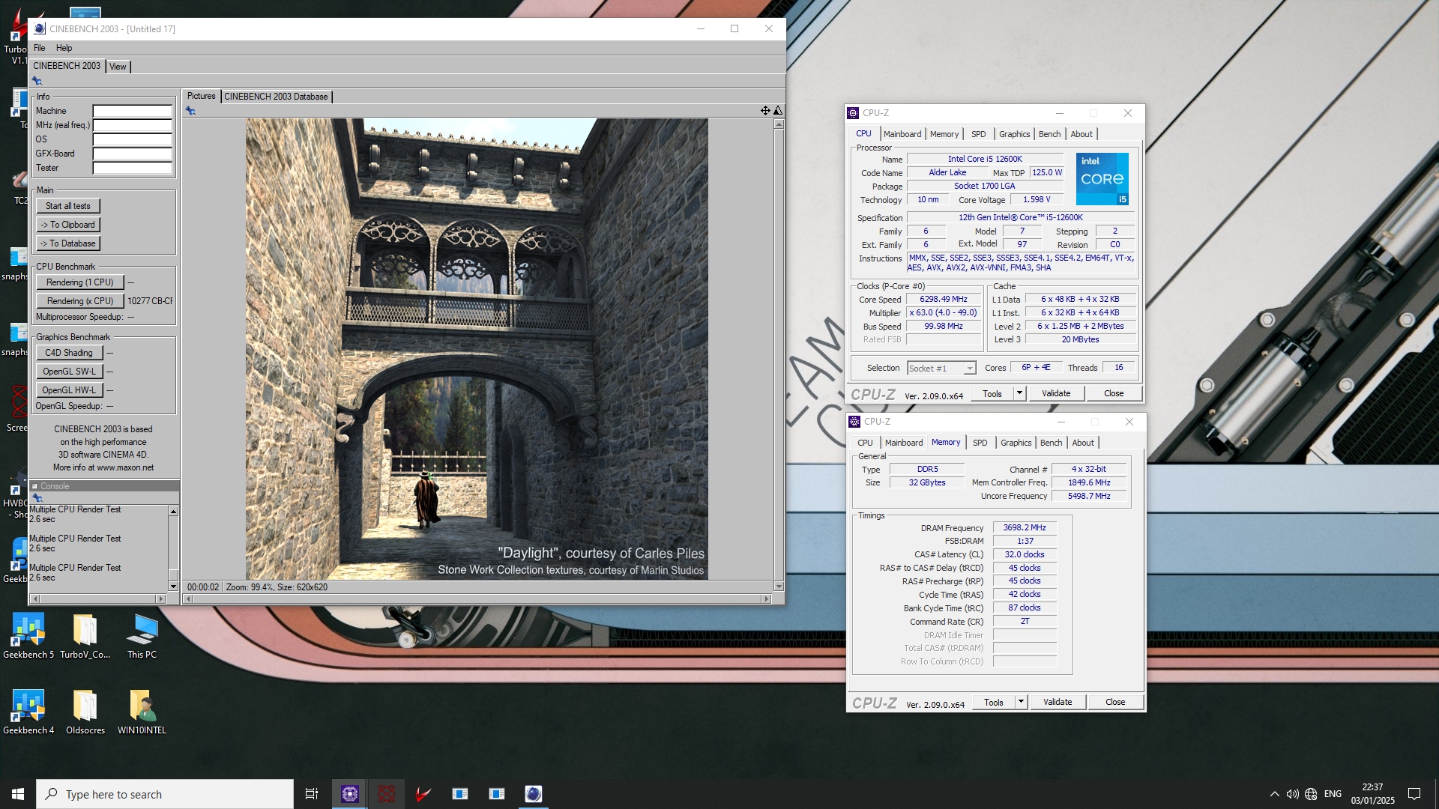This screenshot has width=1439, height=809.
Task: Click the console scrollbar down arrow
Action: click(x=173, y=587)
